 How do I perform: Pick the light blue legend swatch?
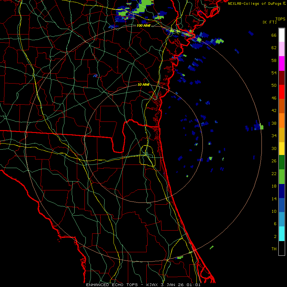(282, 219)
